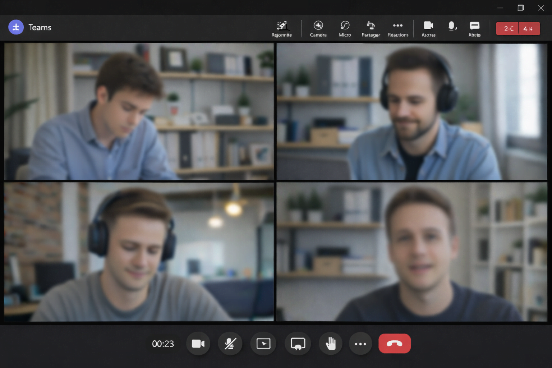
Task: Open the Partager share menu
Action: coord(371,29)
